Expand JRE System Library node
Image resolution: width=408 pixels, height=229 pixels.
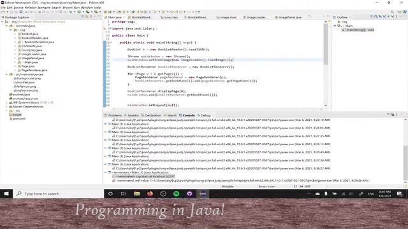click(x=6, y=102)
